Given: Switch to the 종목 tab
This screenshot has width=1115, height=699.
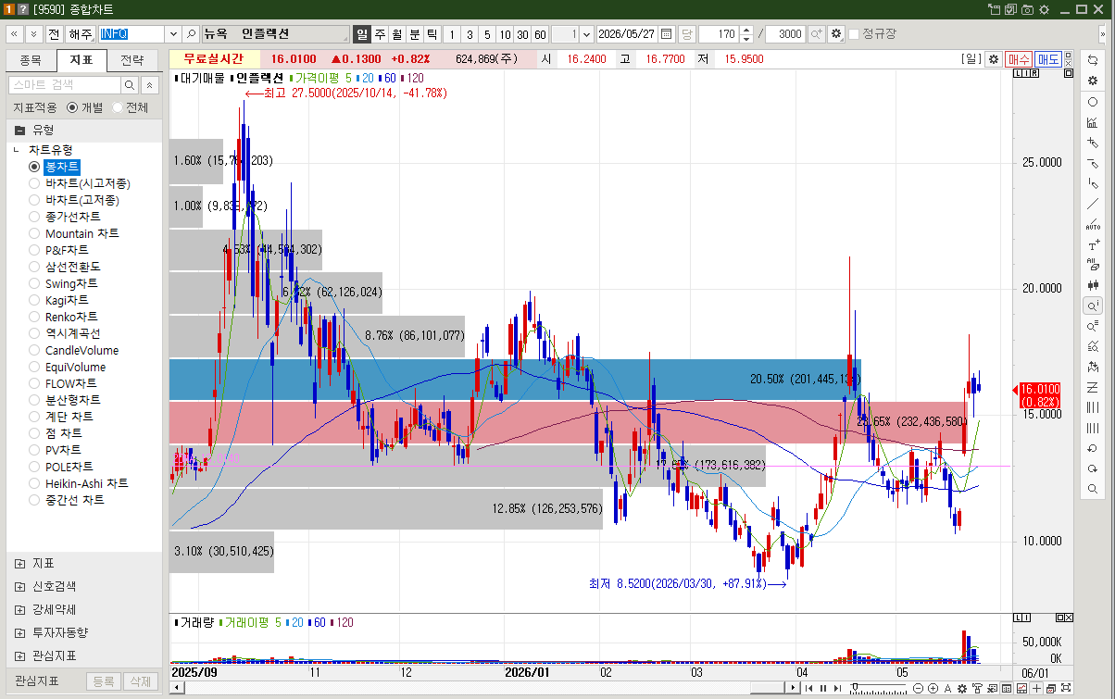Looking at the screenshot, I should coord(31,60).
